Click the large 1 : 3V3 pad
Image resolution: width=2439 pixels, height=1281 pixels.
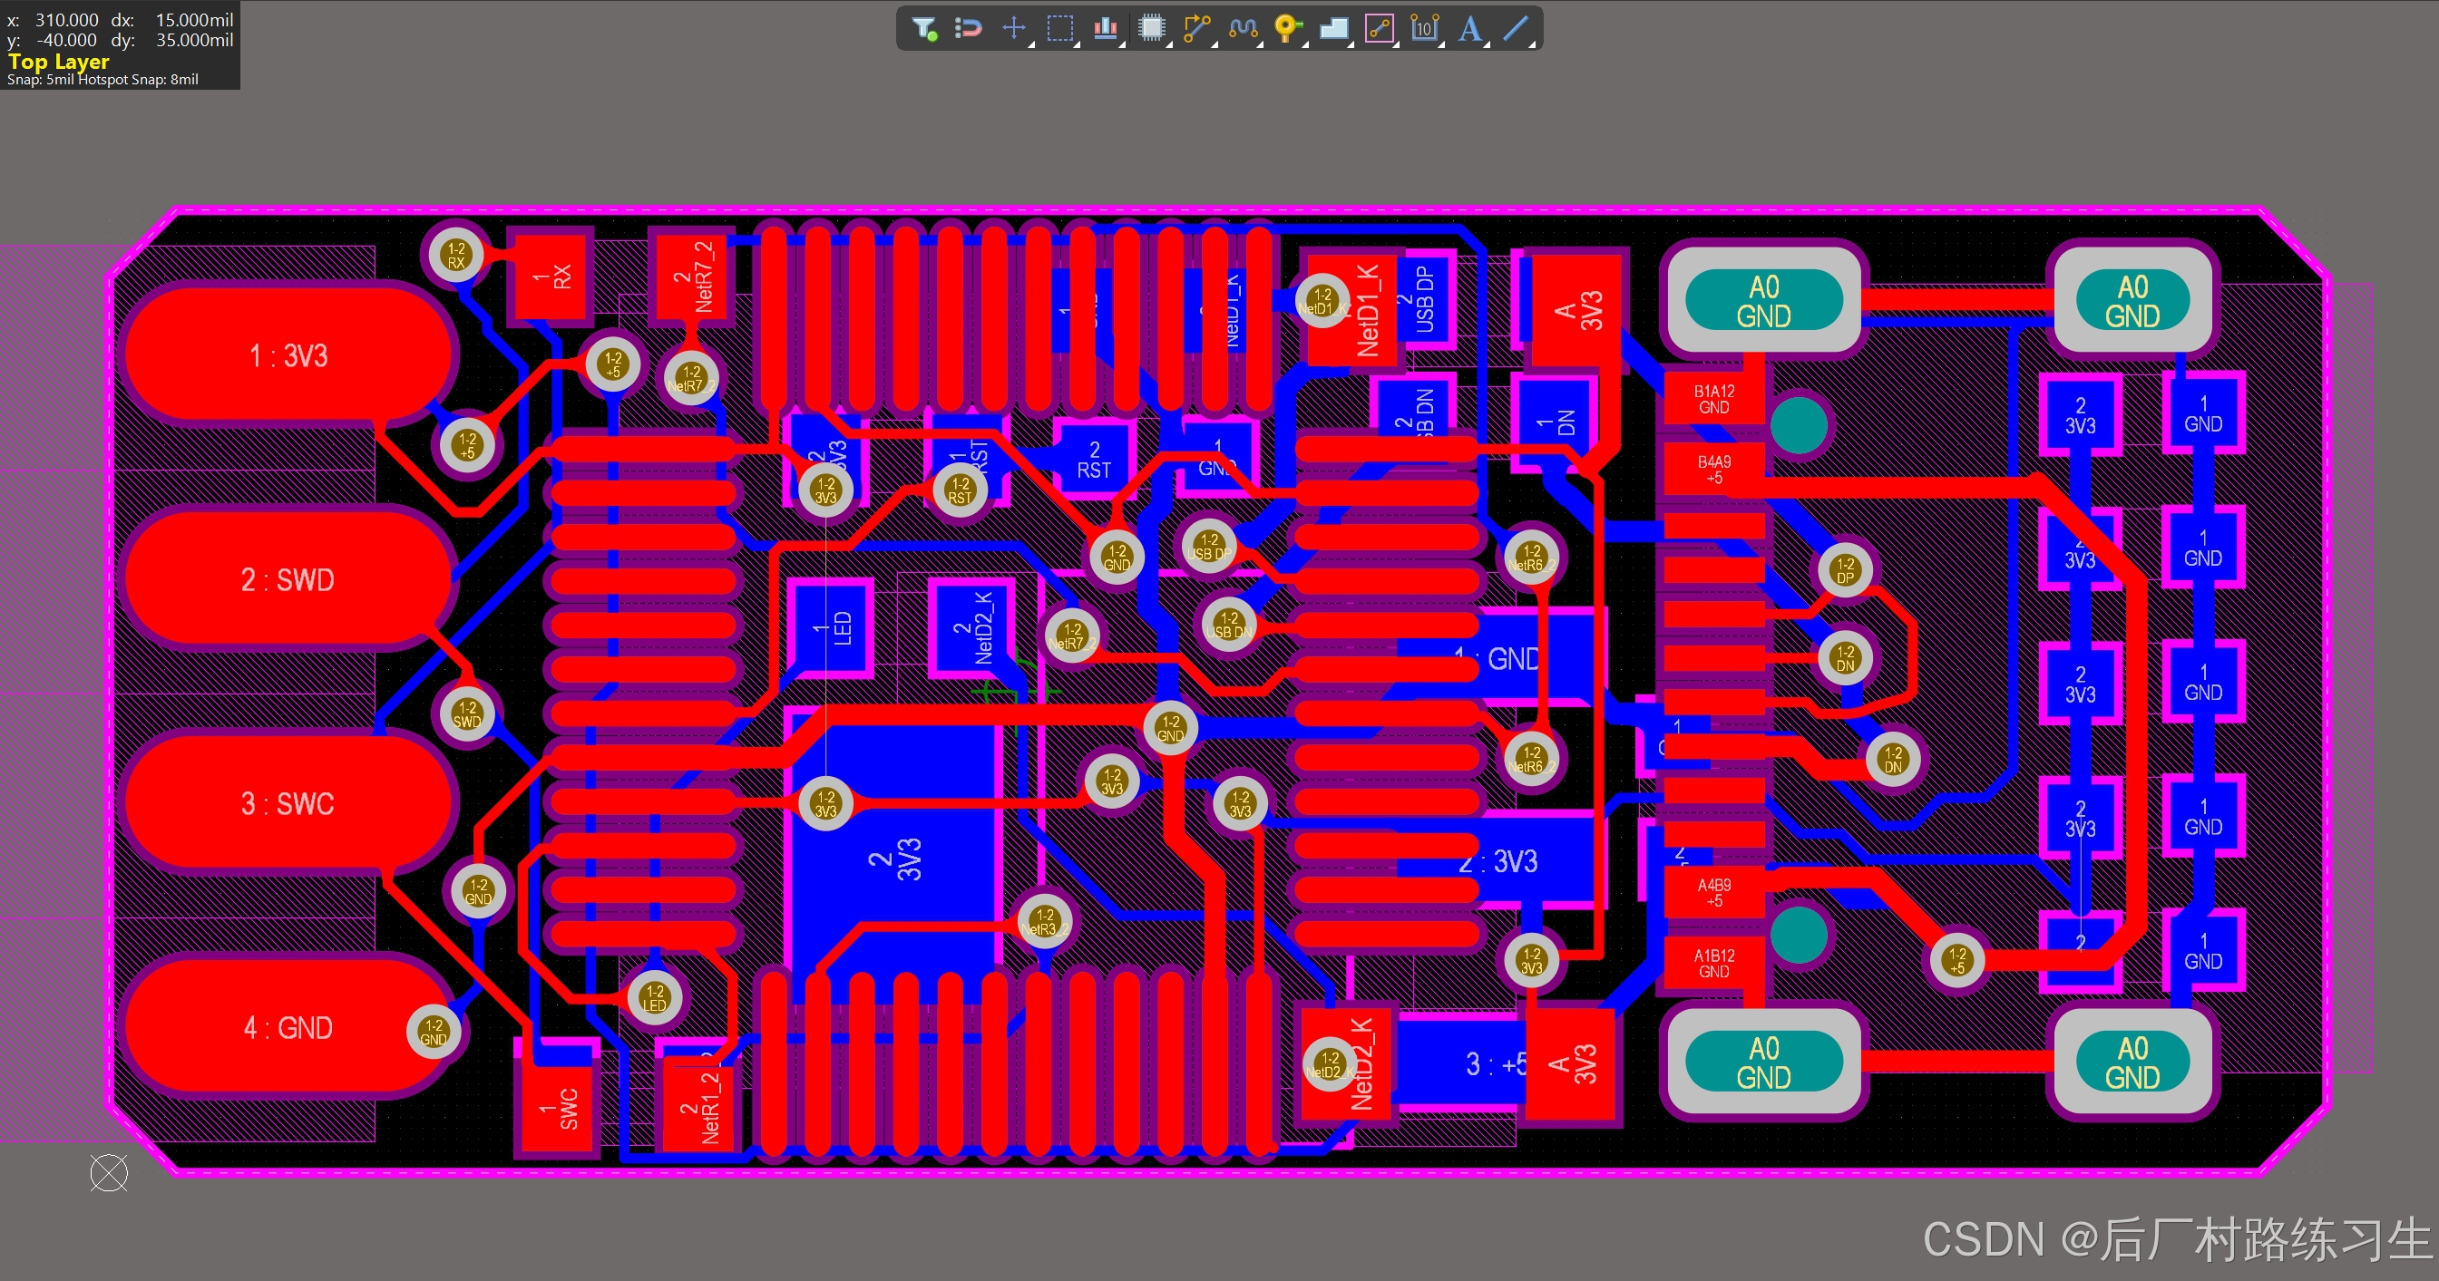[288, 355]
